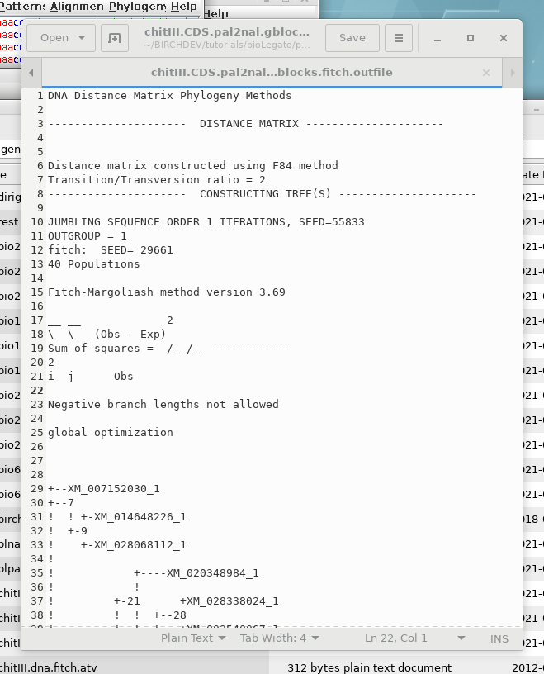Open the Plain Text language dropdown

pos(192,638)
